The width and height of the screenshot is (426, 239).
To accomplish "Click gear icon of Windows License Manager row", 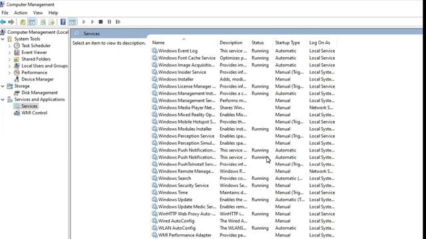I will pyautogui.click(x=154, y=86).
